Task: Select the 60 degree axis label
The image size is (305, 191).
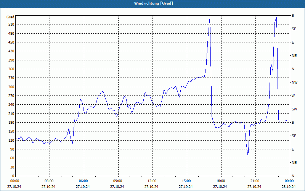Action: pos(12,158)
